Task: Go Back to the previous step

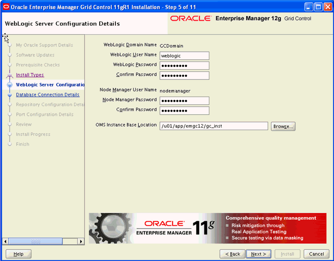Action: point(232,254)
